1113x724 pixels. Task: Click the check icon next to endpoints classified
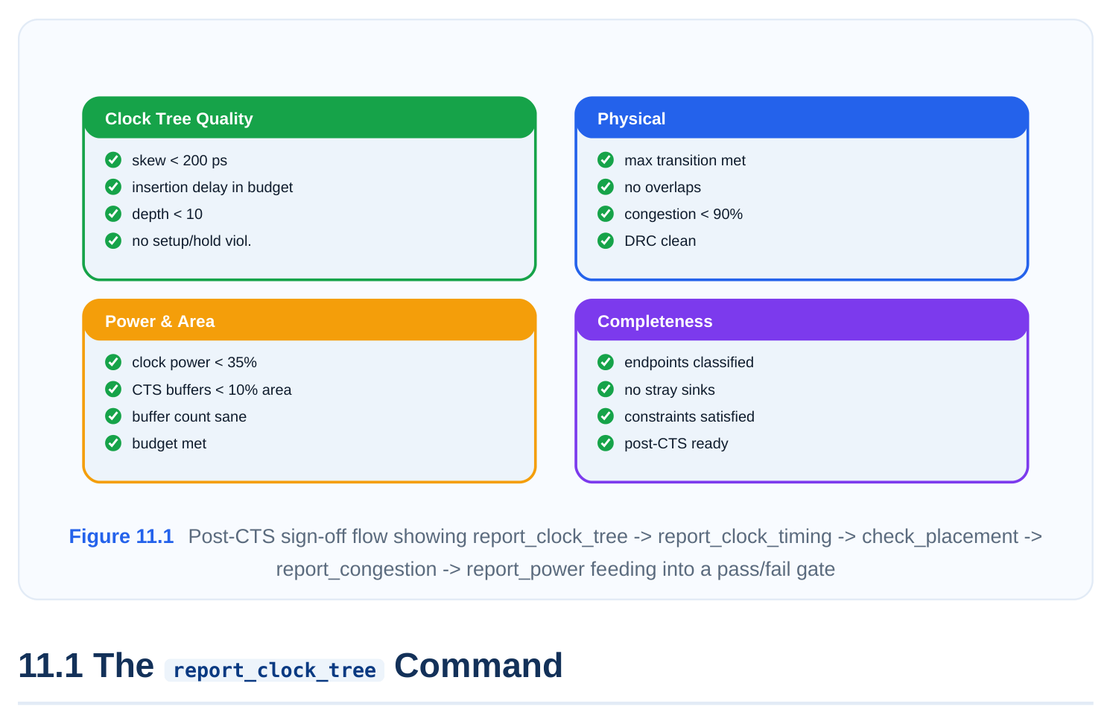point(606,362)
